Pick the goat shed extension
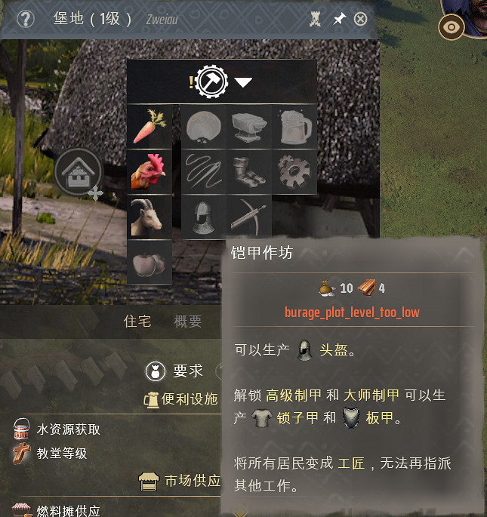 pos(149,217)
